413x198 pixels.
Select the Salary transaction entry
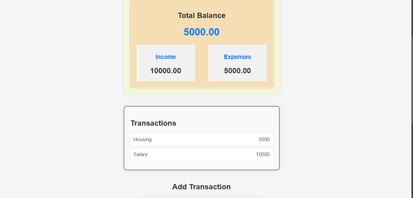point(202,154)
